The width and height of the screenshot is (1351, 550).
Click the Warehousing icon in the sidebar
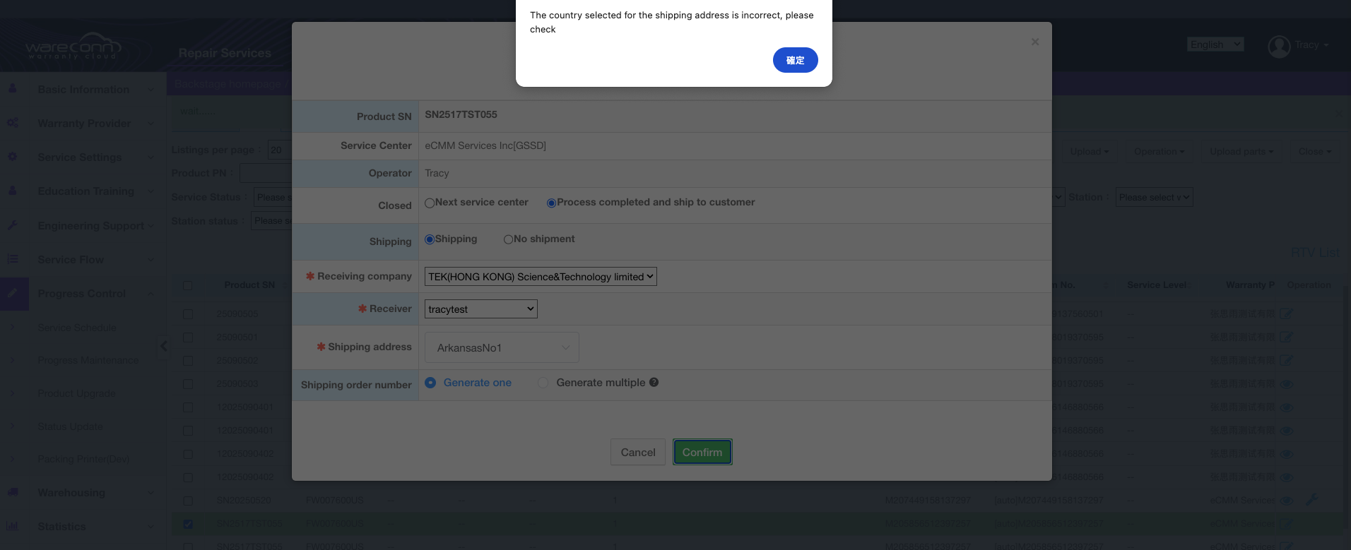(13, 492)
